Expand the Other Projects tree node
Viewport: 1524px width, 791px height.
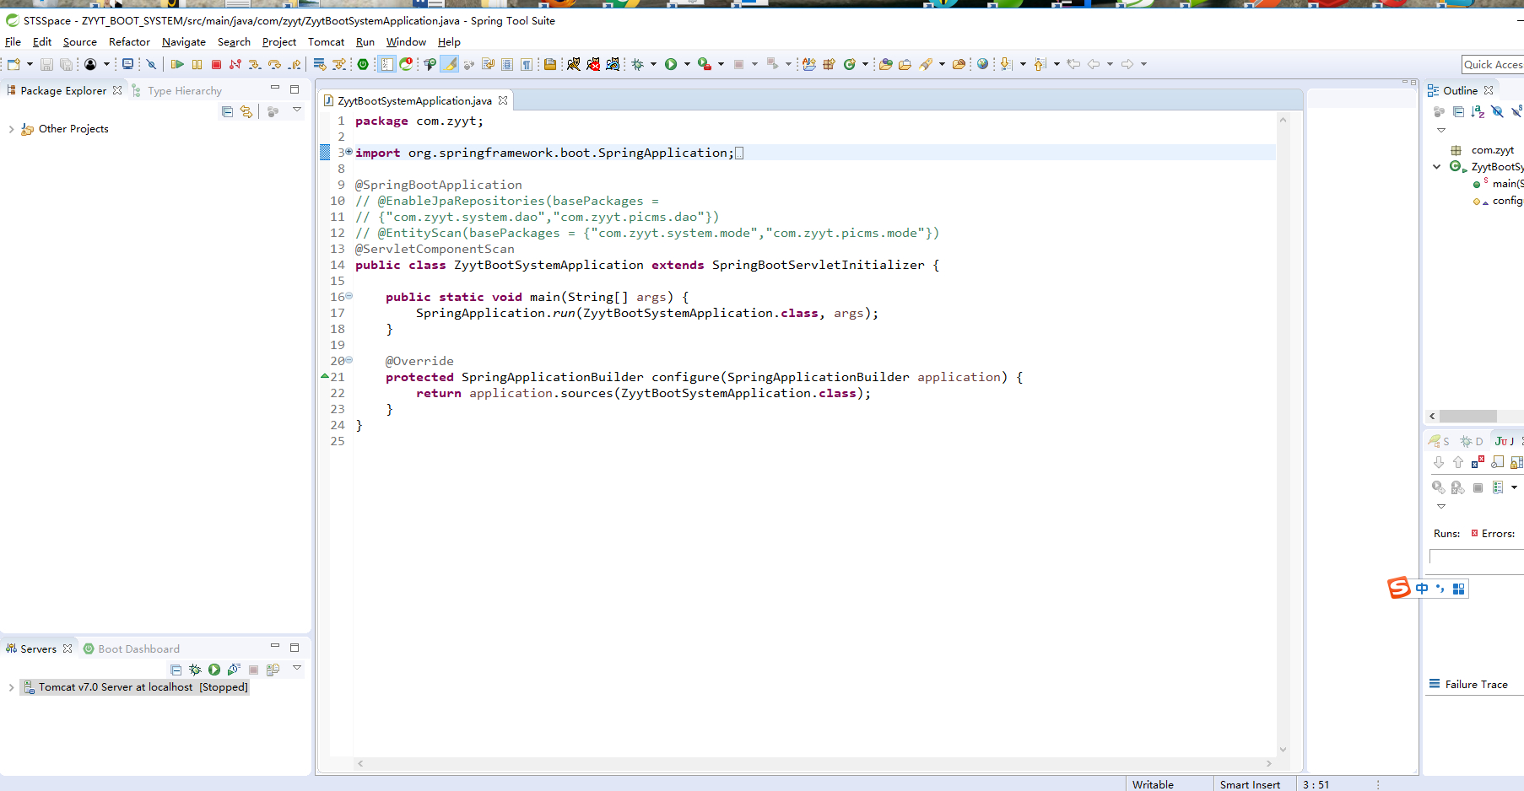pyautogui.click(x=11, y=129)
